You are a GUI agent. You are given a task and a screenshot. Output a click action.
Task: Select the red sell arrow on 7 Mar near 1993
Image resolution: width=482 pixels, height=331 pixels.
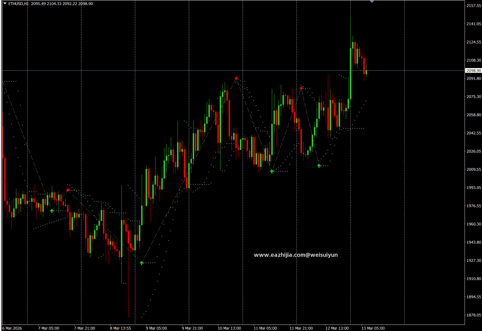click(68, 190)
